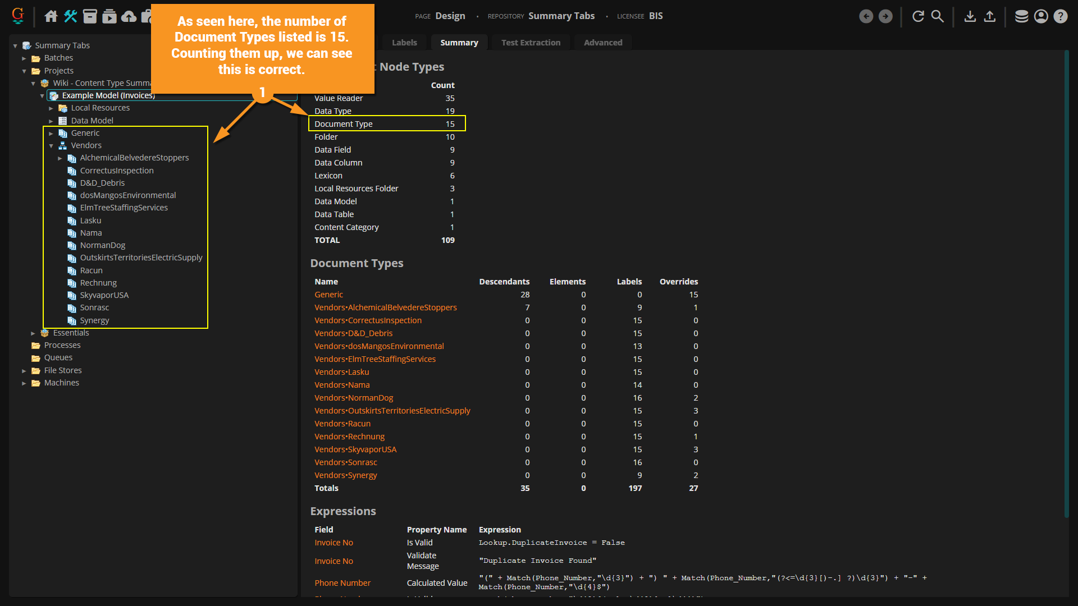Expand the AlchemicalBelvedereStoppers node
The image size is (1078, 606).
(x=60, y=158)
